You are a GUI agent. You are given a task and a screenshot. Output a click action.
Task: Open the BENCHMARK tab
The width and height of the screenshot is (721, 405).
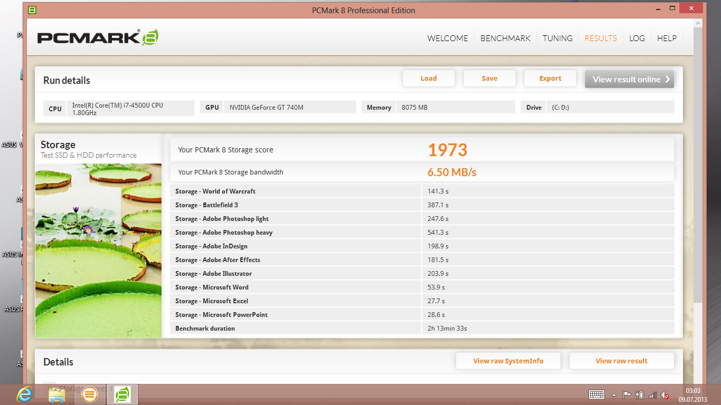(x=505, y=38)
